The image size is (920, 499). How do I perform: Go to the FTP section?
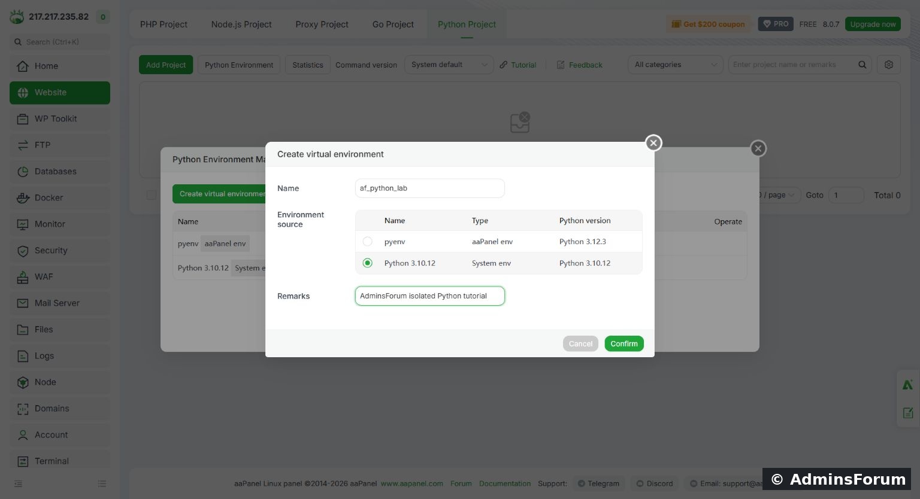click(60, 145)
